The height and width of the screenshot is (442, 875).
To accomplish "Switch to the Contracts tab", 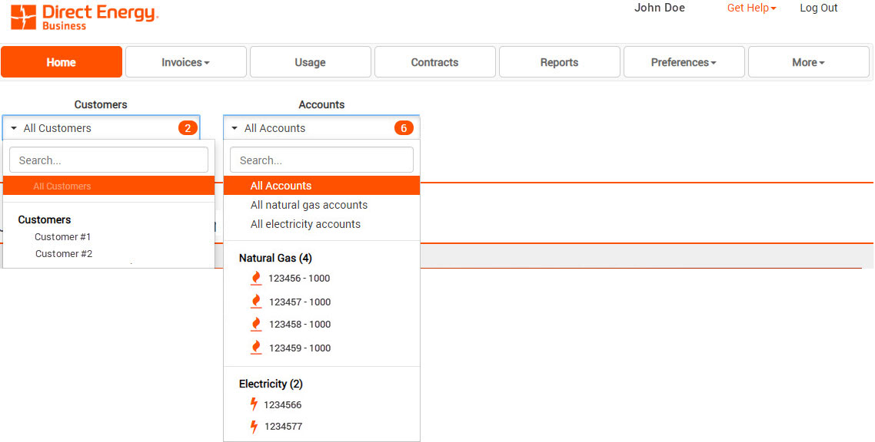I will 434,62.
